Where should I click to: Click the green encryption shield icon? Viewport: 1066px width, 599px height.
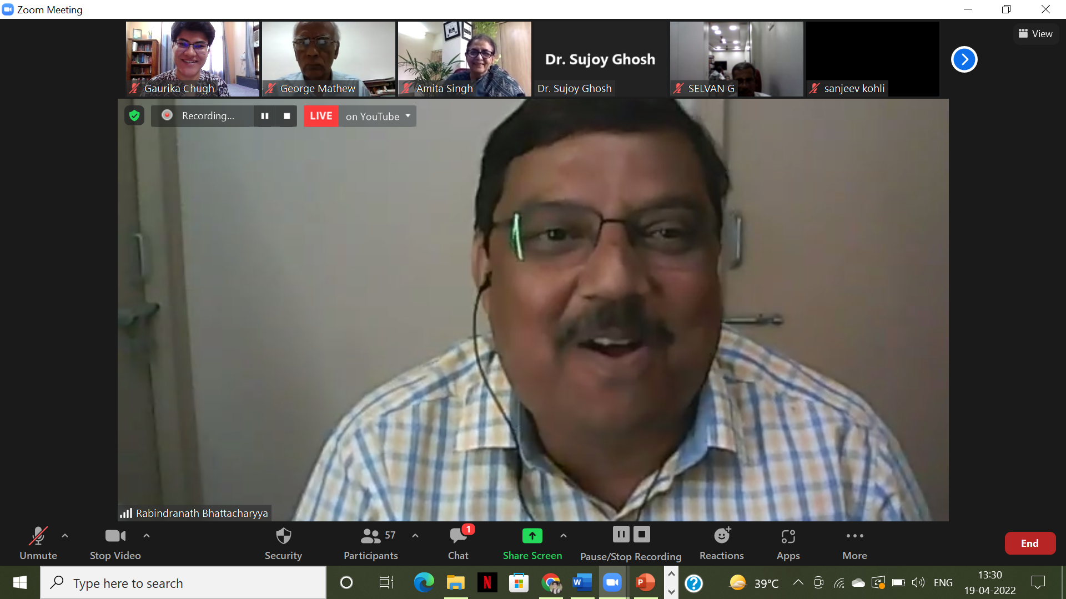134,115
